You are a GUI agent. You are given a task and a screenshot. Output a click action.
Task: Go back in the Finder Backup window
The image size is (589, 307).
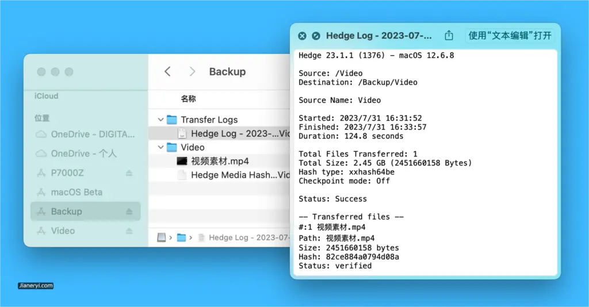(167, 71)
